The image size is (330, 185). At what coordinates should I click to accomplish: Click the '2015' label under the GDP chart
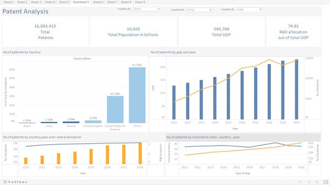(x=229, y=123)
